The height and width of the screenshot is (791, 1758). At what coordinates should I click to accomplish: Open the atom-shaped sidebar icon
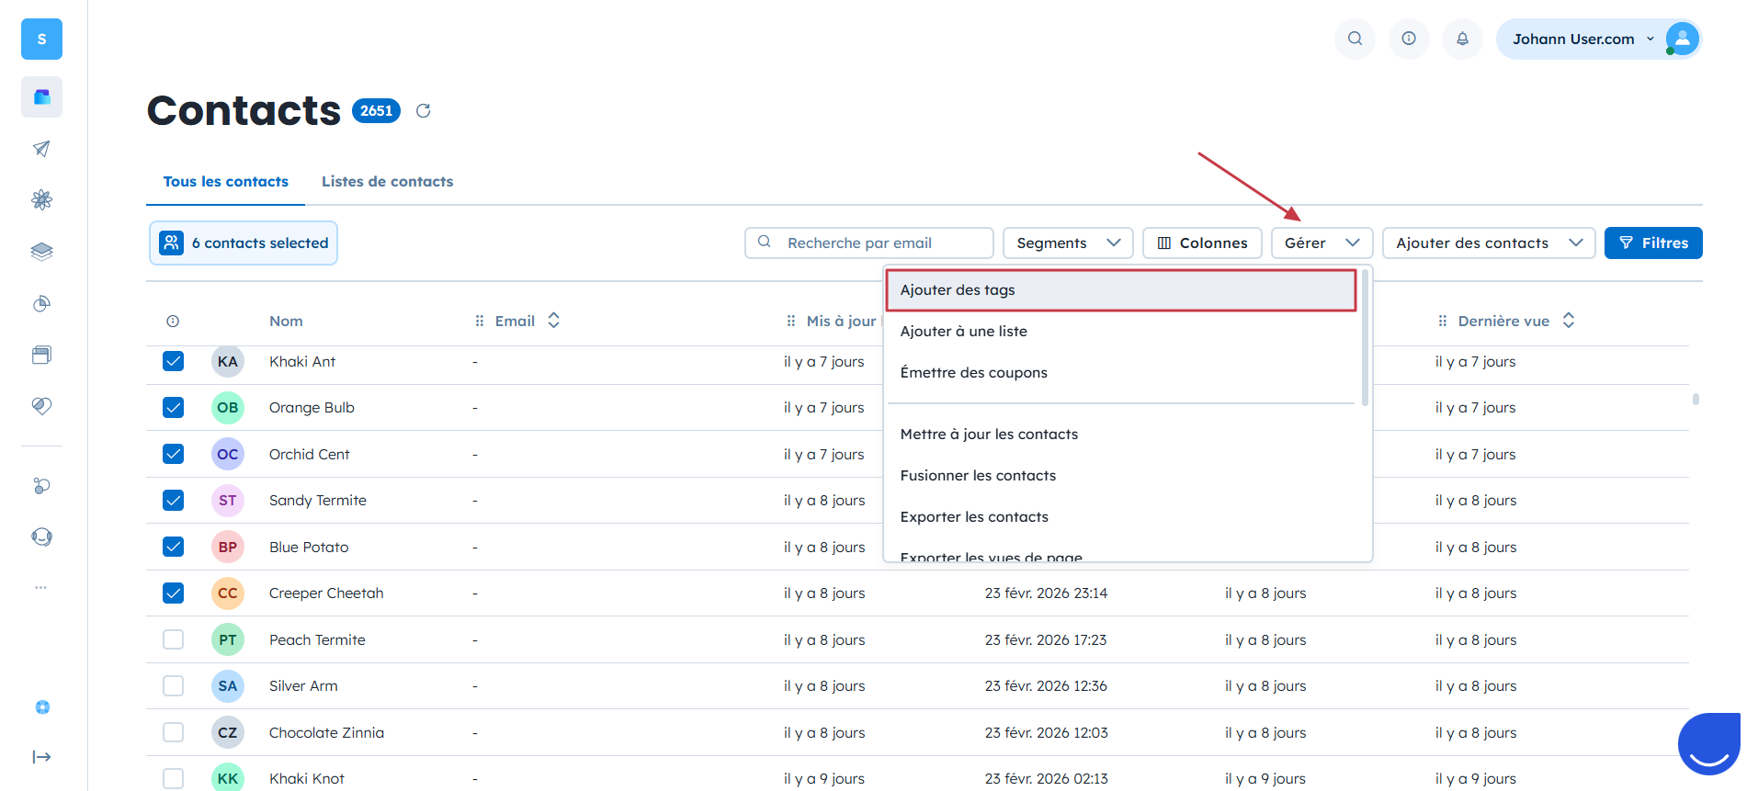(x=41, y=199)
